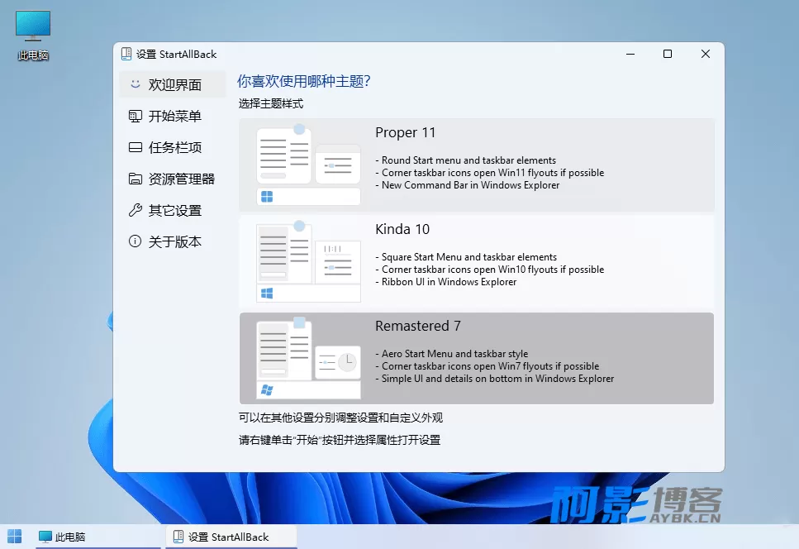Activate 设置 StartAllBack taskbar button
799x549 pixels.
231,537
